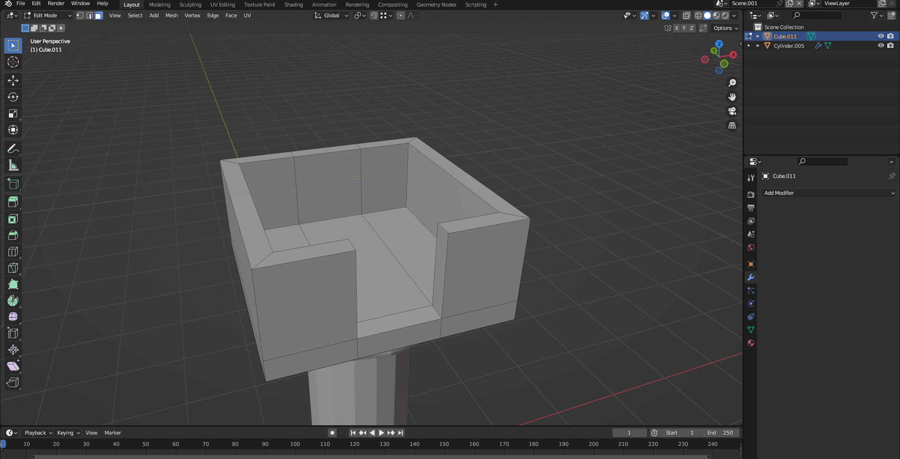Select the Edge Slide tool
The height and width of the screenshot is (459, 900).
pos(13,333)
